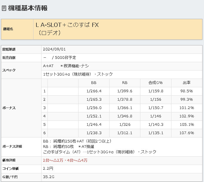Select RB value 1/346.8
Image resolution: width=204 pixels, height=182 pixels.
click(x=125, y=116)
